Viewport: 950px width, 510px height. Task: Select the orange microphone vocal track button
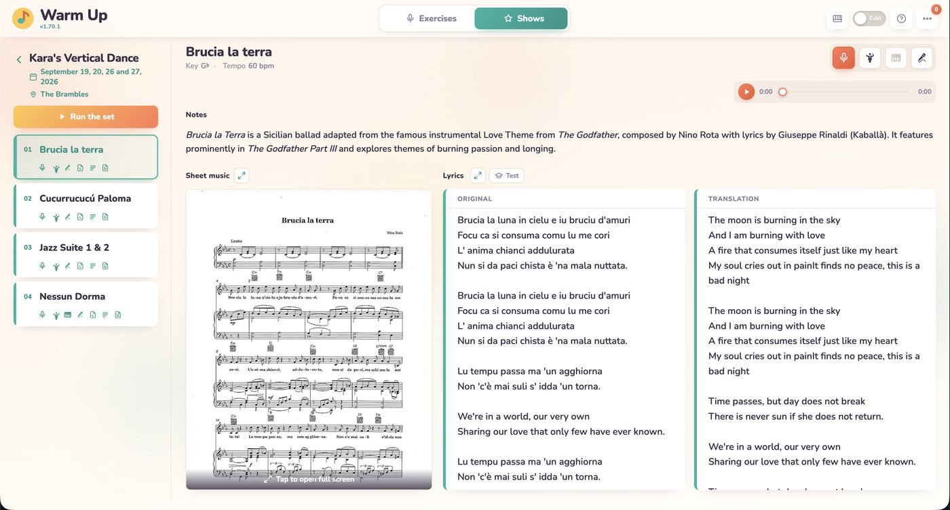[843, 58]
